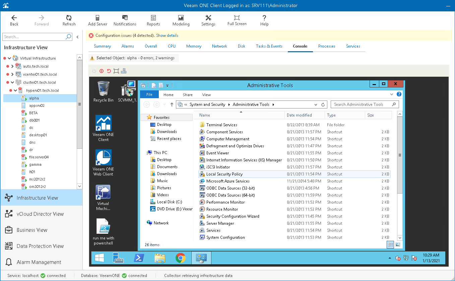Open the Modeling toolbar item
Image resolution: width=455 pixels, height=281 pixels.
coord(181,20)
